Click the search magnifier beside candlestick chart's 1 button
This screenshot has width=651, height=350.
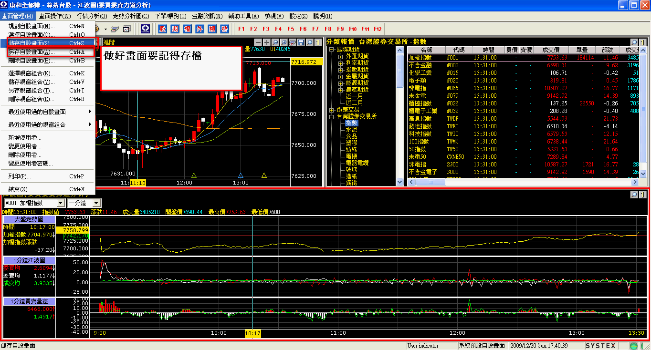click(310, 42)
